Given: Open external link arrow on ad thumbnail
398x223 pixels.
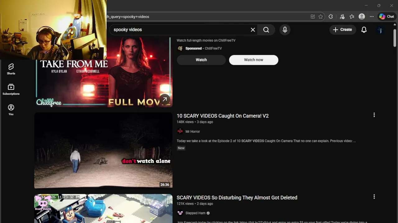Looking at the screenshot, I should tap(165, 99).
